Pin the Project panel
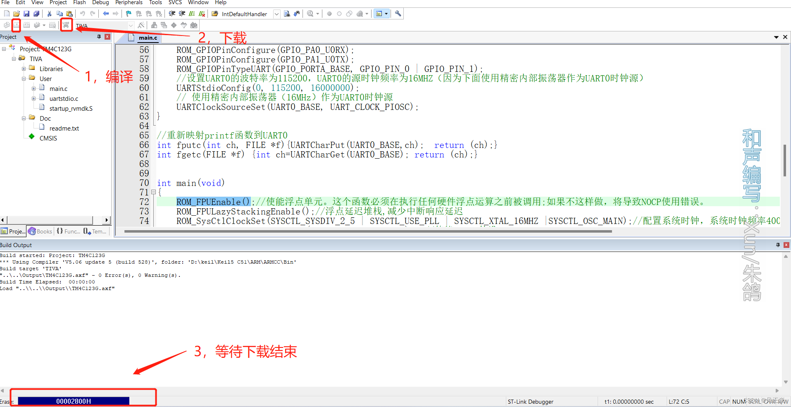This screenshot has height=407, width=791. [99, 37]
